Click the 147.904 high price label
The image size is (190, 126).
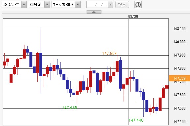point(109,53)
